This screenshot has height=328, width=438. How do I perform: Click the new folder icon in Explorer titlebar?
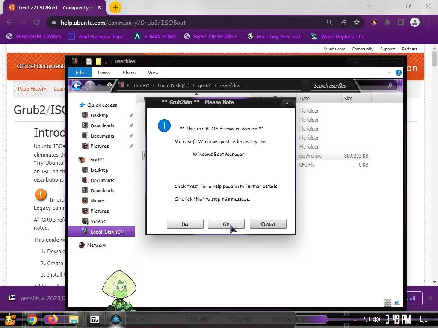[x=98, y=61]
